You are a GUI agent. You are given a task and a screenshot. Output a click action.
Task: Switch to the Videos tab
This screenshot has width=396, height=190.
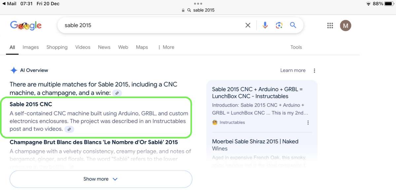83,47
